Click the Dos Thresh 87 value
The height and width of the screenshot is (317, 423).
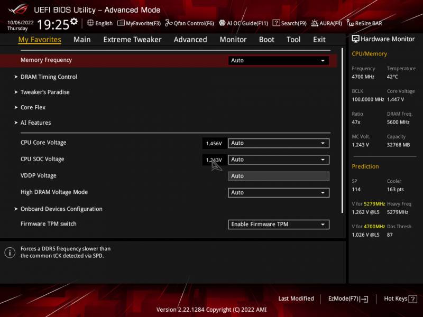click(390, 235)
